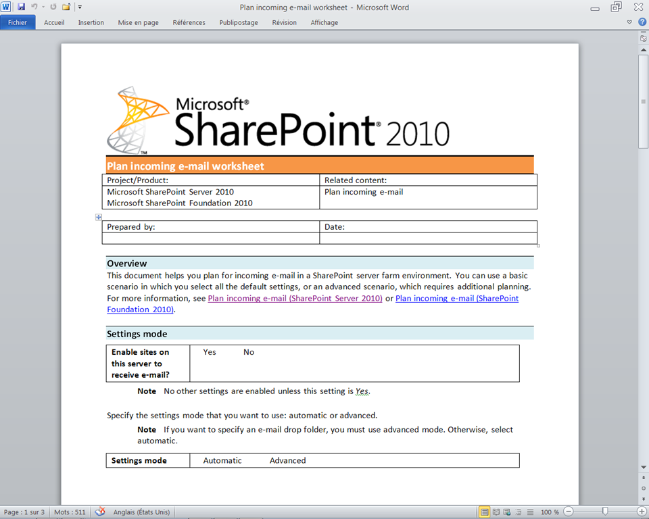Click the No option in settings table
The width and height of the screenshot is (649, 519).
coord(249,352)
